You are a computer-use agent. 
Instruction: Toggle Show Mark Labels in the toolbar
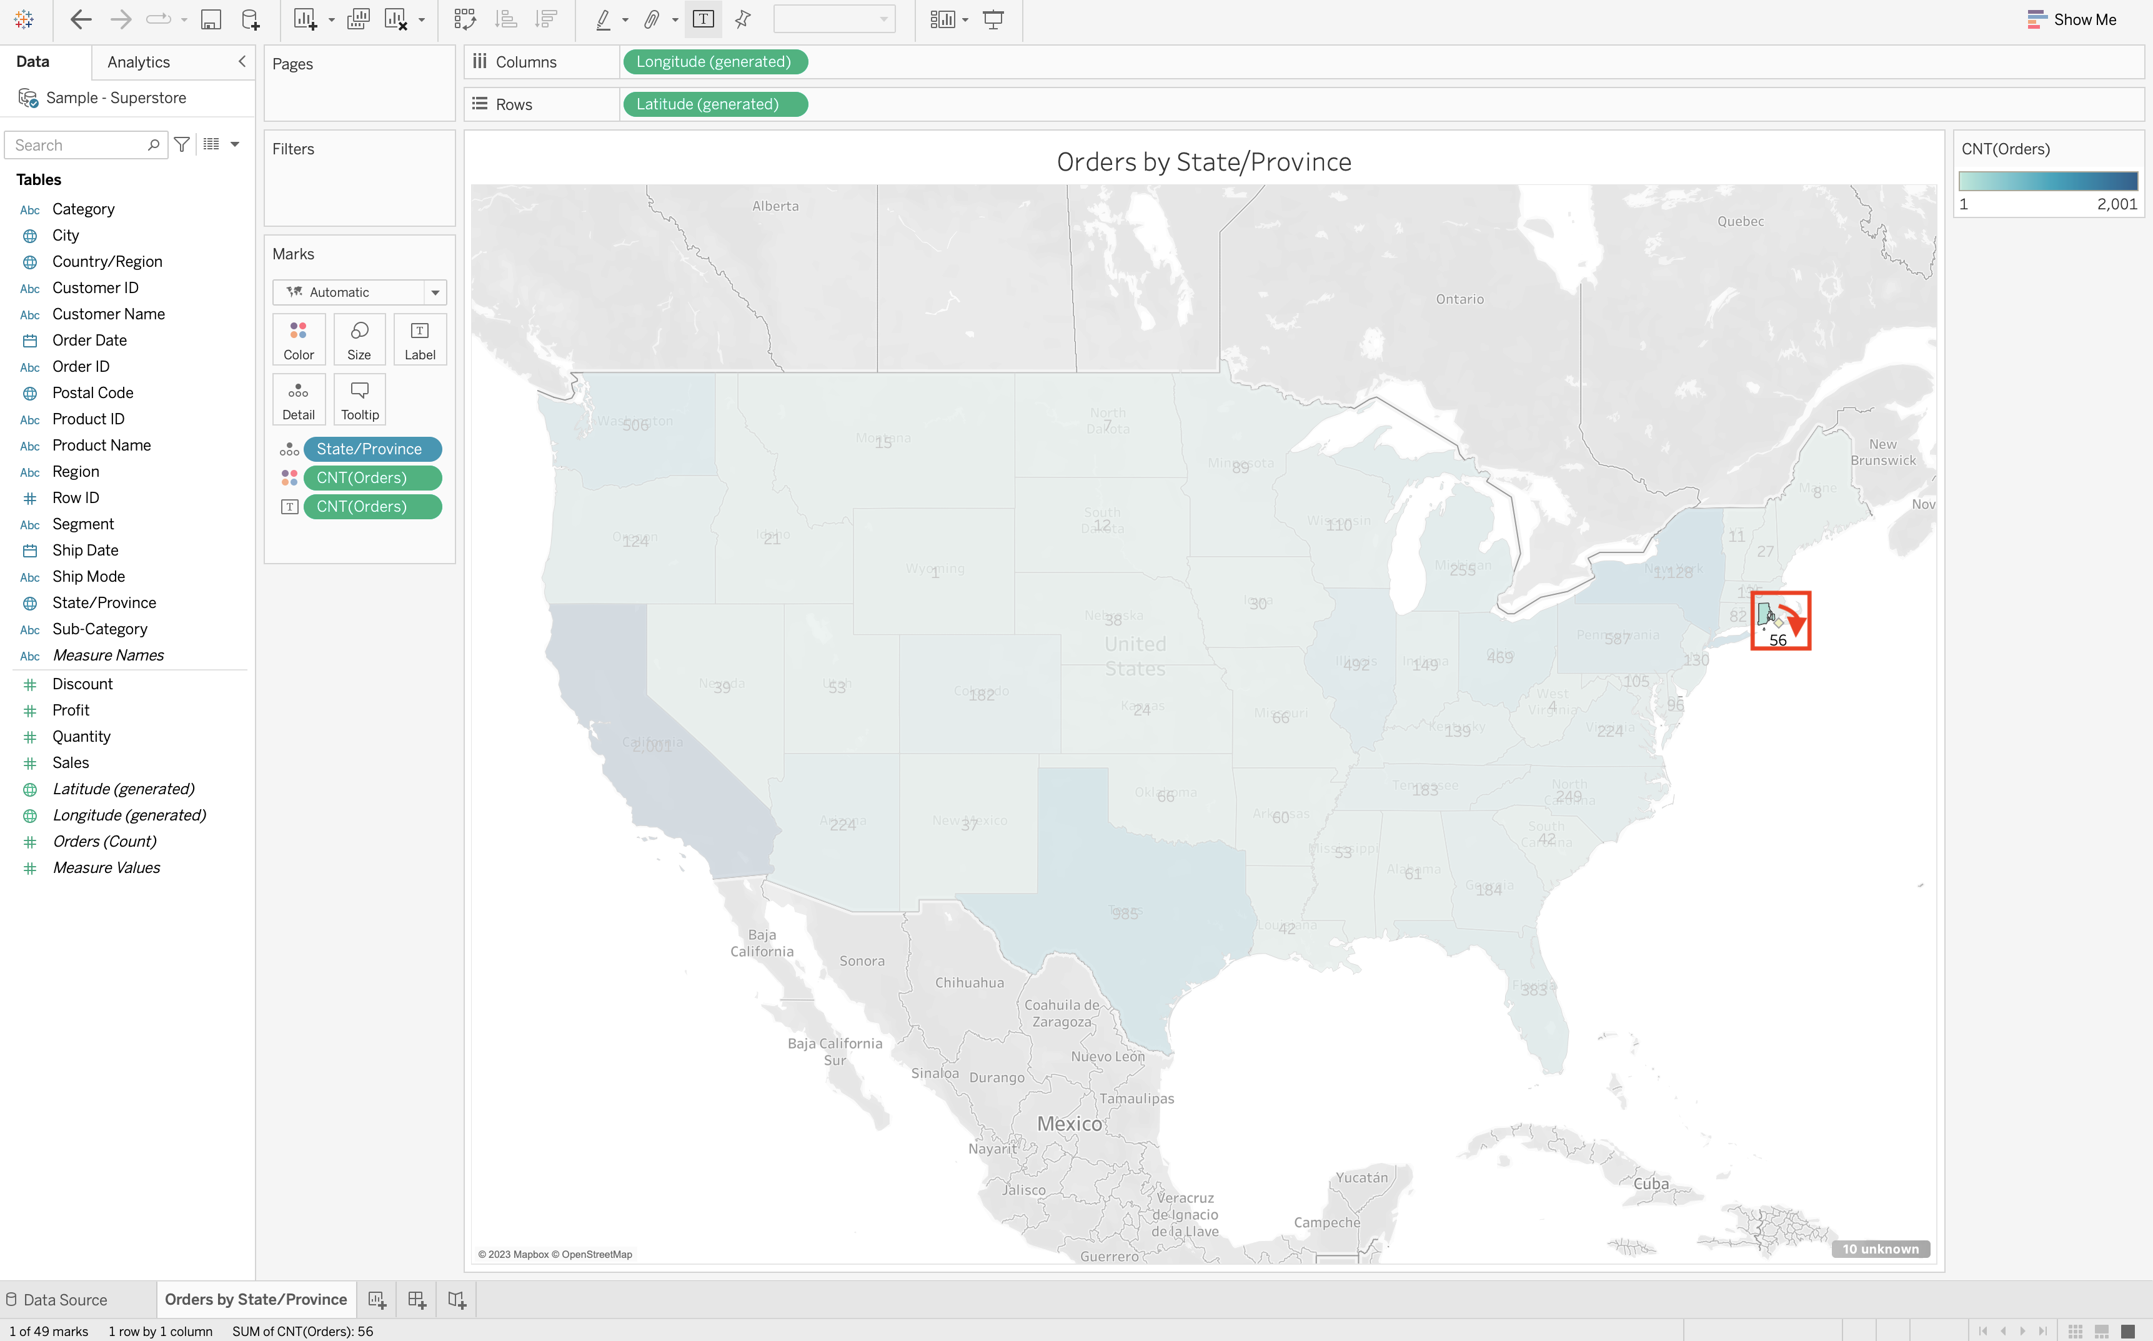pyautogui.click(x=702, y=19)
